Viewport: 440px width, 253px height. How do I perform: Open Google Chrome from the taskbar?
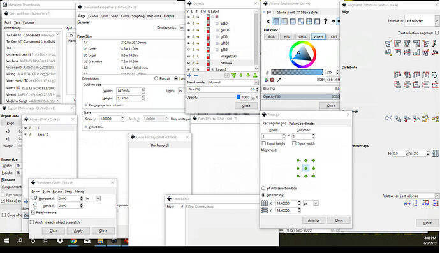[73, 241]
